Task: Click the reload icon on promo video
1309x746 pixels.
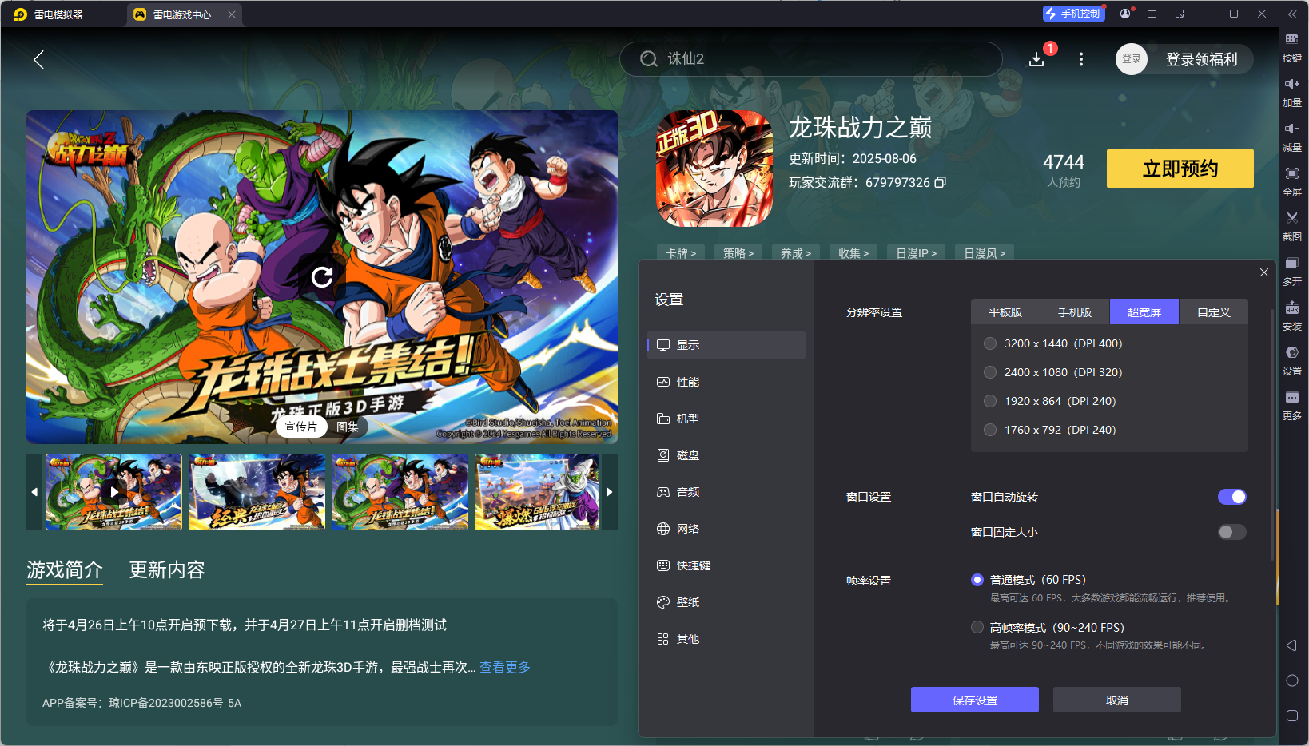Action: [322, 277]
